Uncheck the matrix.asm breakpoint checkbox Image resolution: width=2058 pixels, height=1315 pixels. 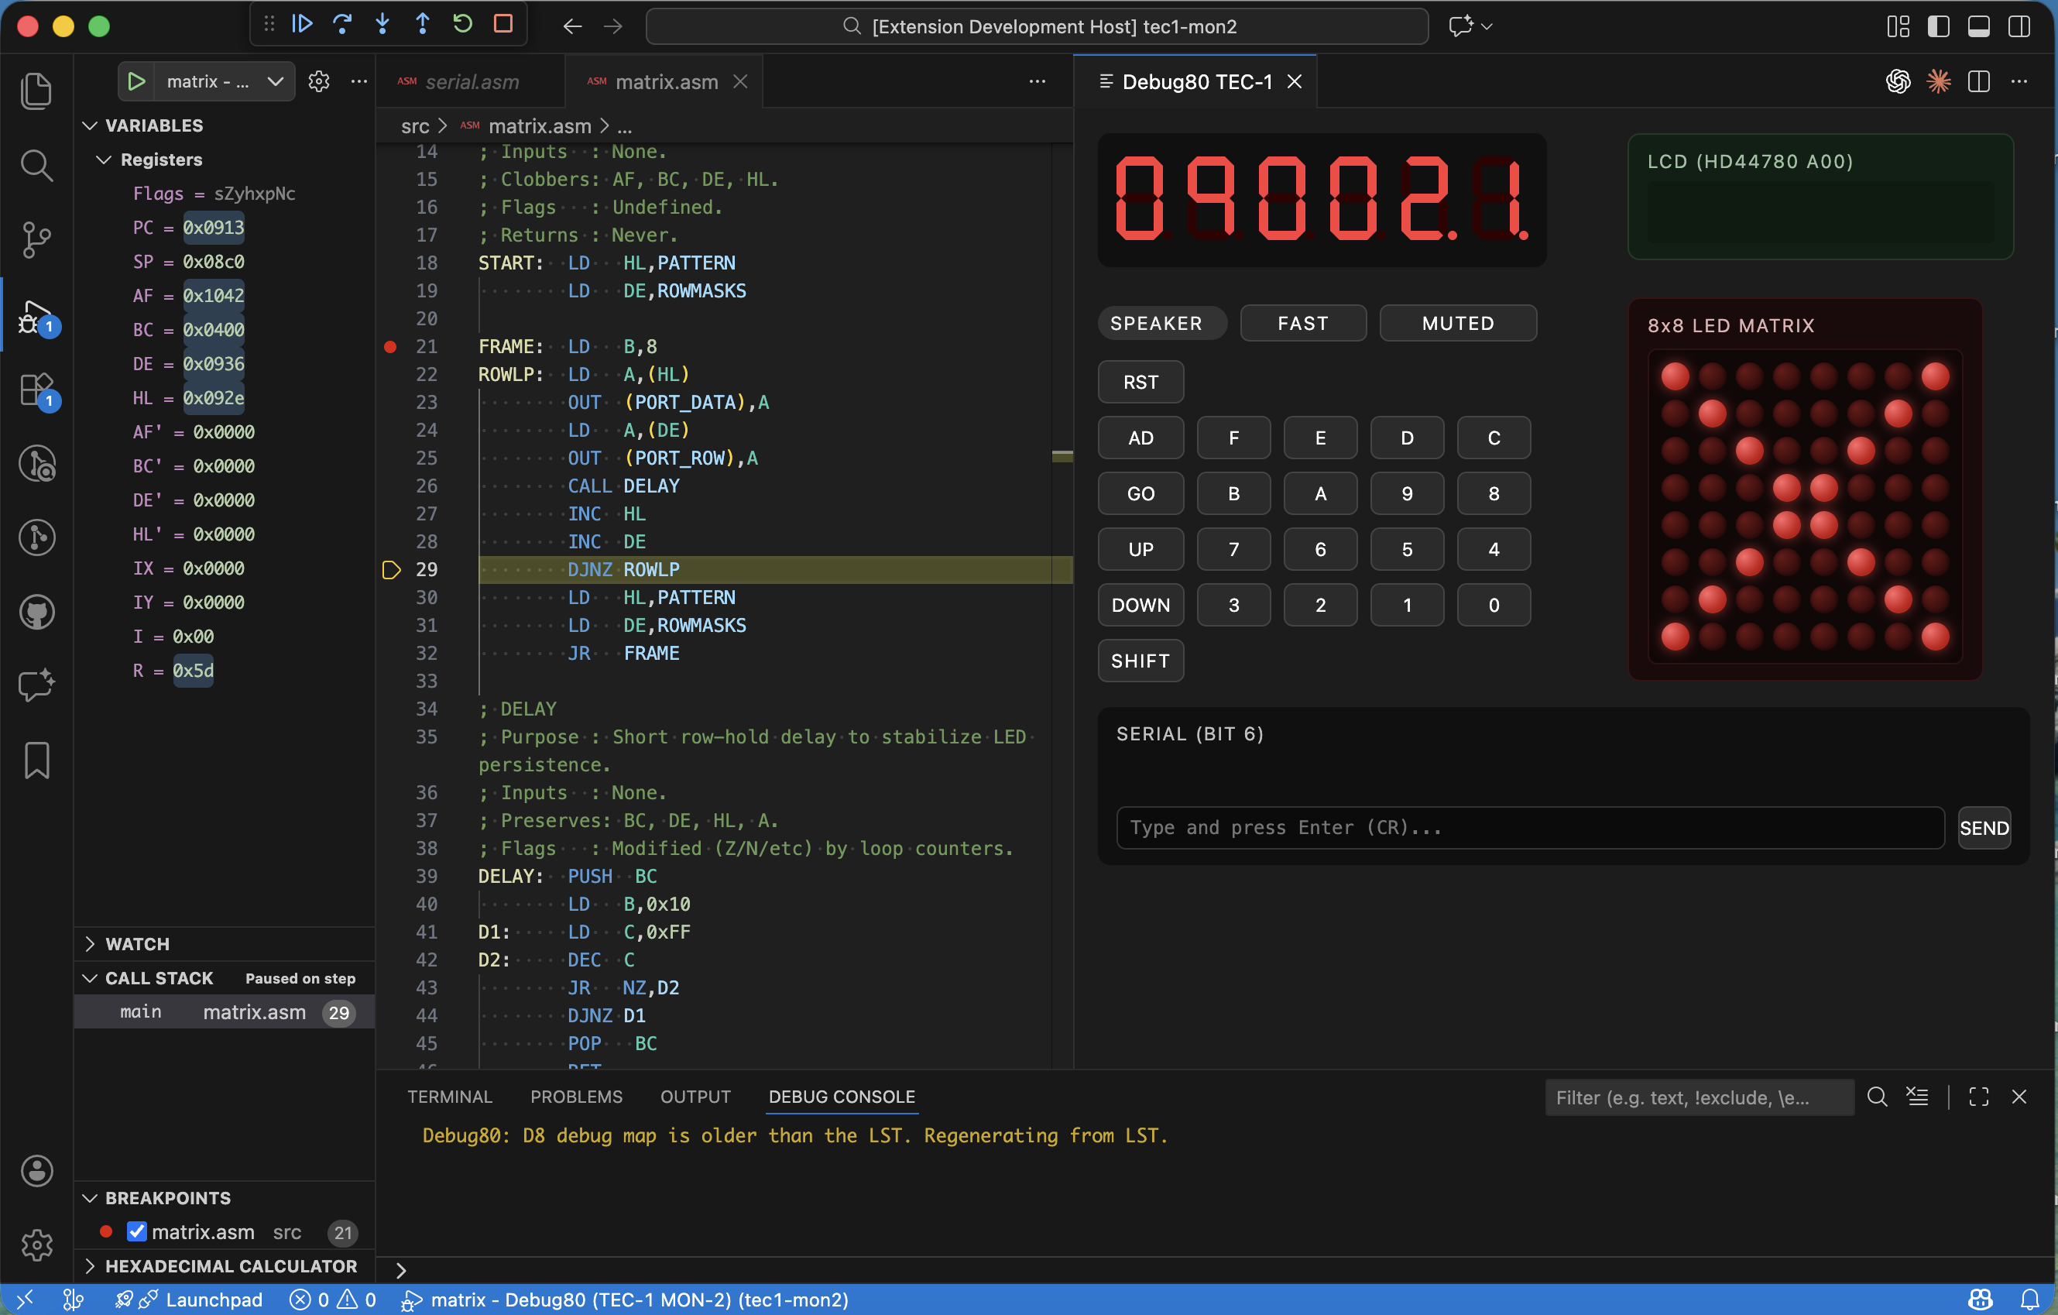(137, 1231)
